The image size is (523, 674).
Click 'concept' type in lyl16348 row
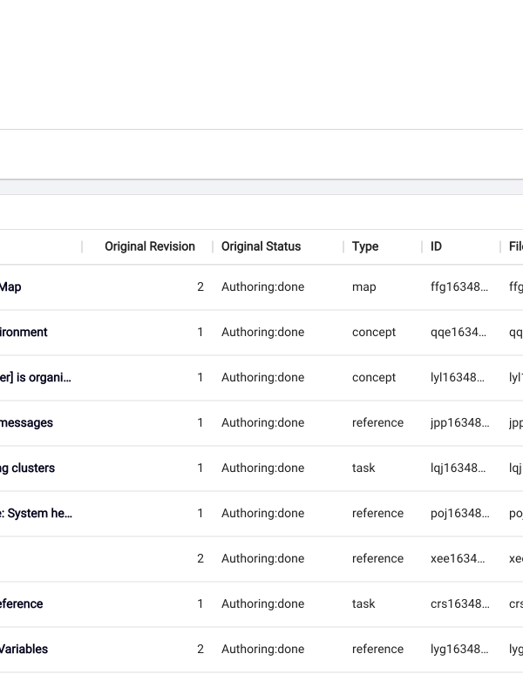pos(374,377)
